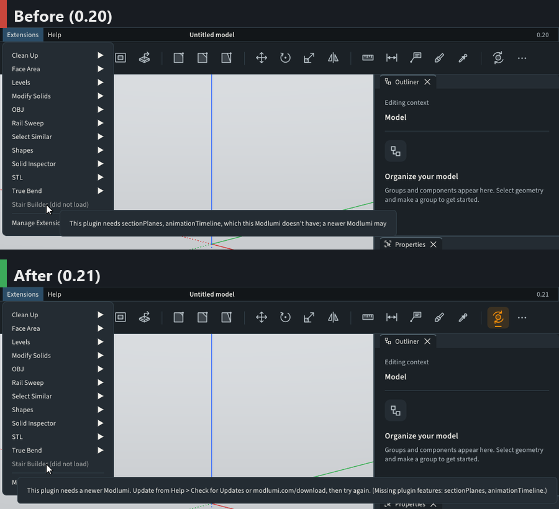The width and height of the screenshot is (559, 509).
Task: Choose True Bend in the After menu
Action: click(57, 450)
